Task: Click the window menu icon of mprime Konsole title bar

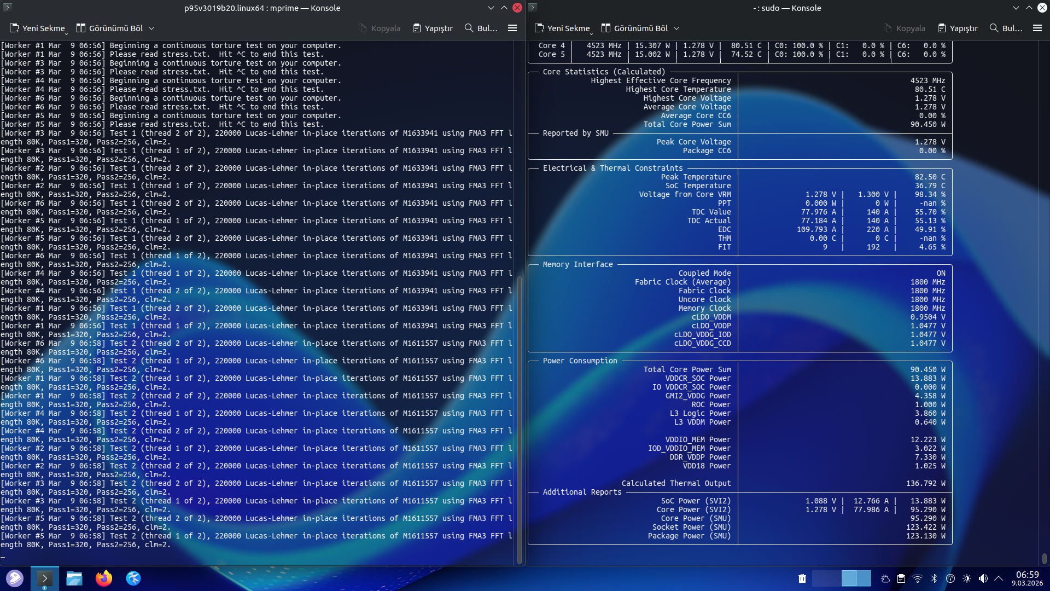Action: click(x=8, y=8)
